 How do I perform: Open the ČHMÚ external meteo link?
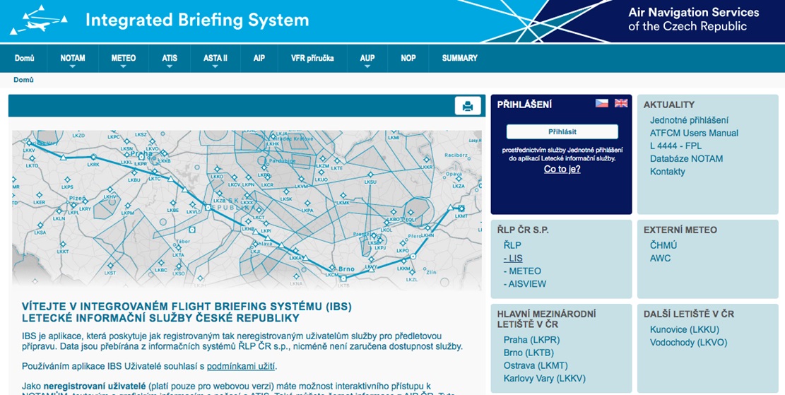point(663,245)
